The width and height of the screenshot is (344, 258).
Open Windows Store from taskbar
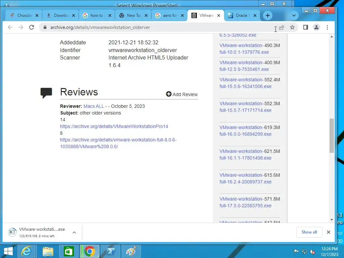pos(69,251)
